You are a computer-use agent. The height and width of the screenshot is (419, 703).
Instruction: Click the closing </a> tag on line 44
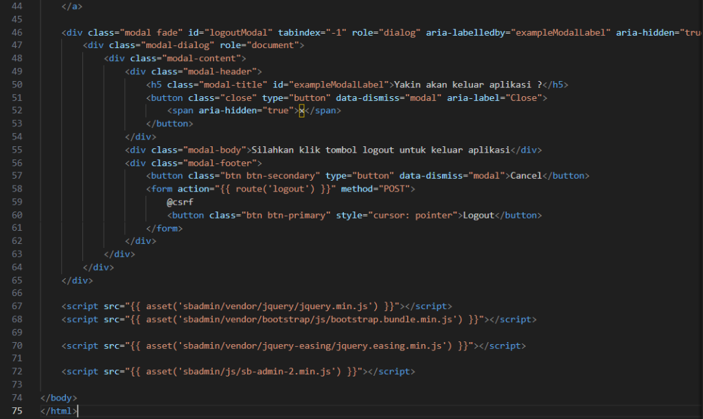pyautogui.click(x=71, y=6)
